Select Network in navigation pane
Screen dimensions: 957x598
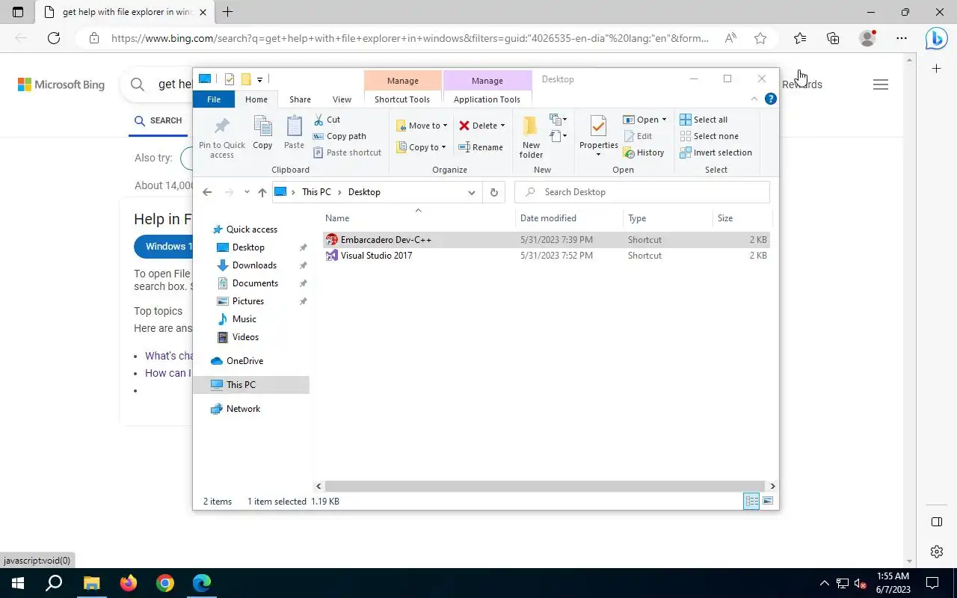243,409
